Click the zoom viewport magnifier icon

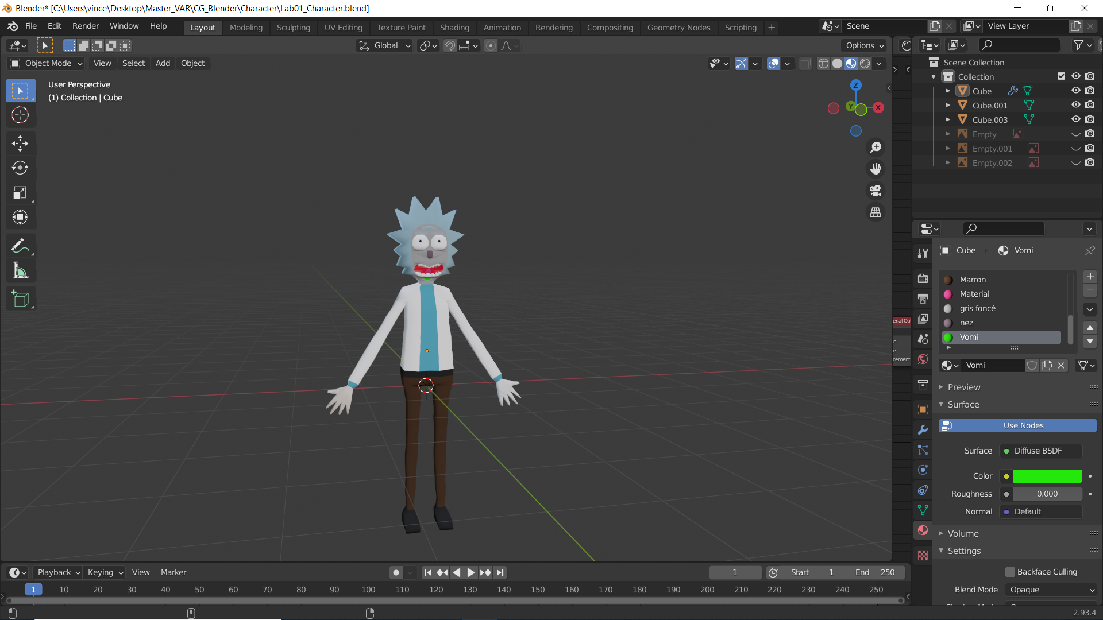click(876, 148)
